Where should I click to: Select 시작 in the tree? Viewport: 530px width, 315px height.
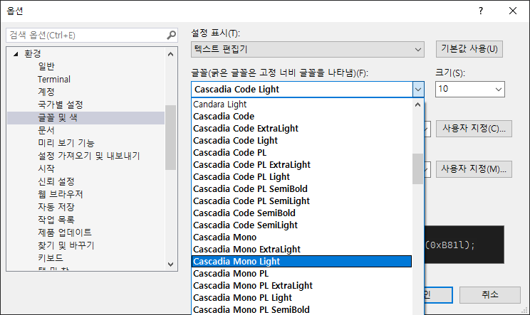(46, 169)
